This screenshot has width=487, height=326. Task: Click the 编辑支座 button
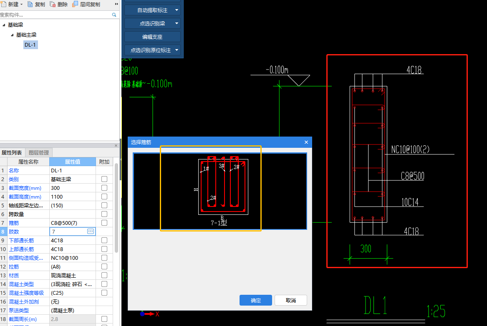coord(152,37)
